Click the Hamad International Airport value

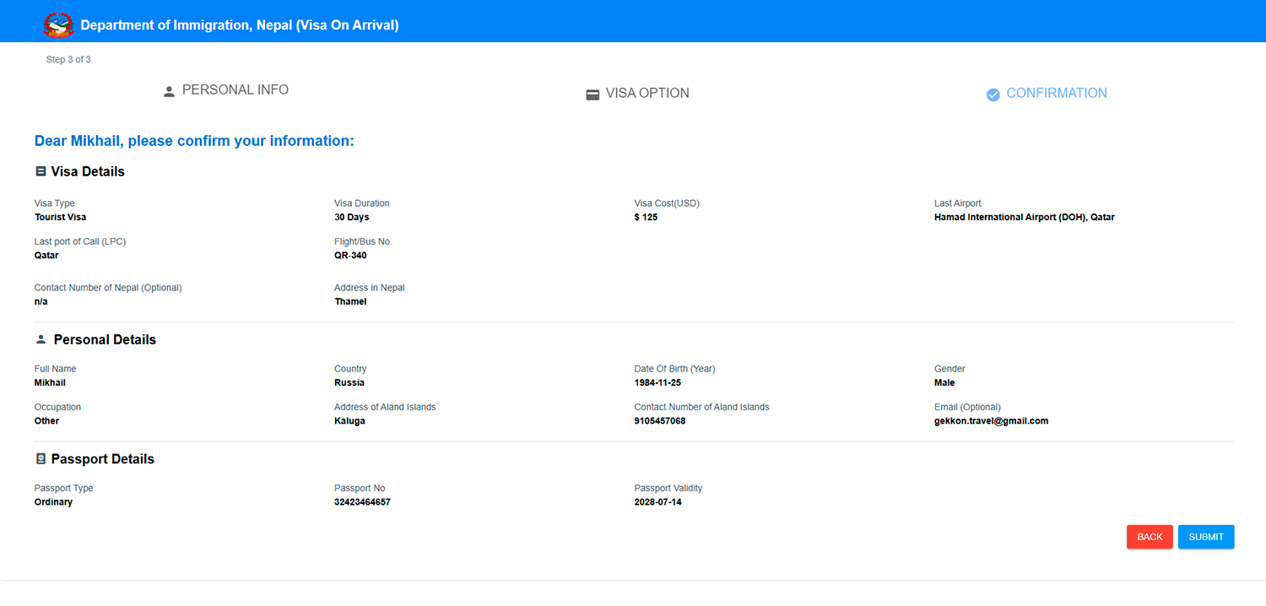1024,218
